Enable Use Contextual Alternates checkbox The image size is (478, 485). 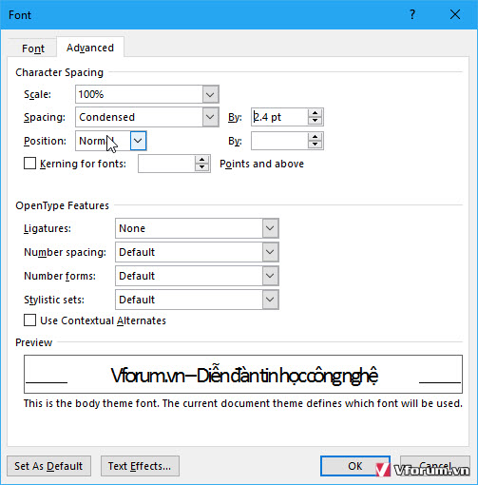(29, 320)
